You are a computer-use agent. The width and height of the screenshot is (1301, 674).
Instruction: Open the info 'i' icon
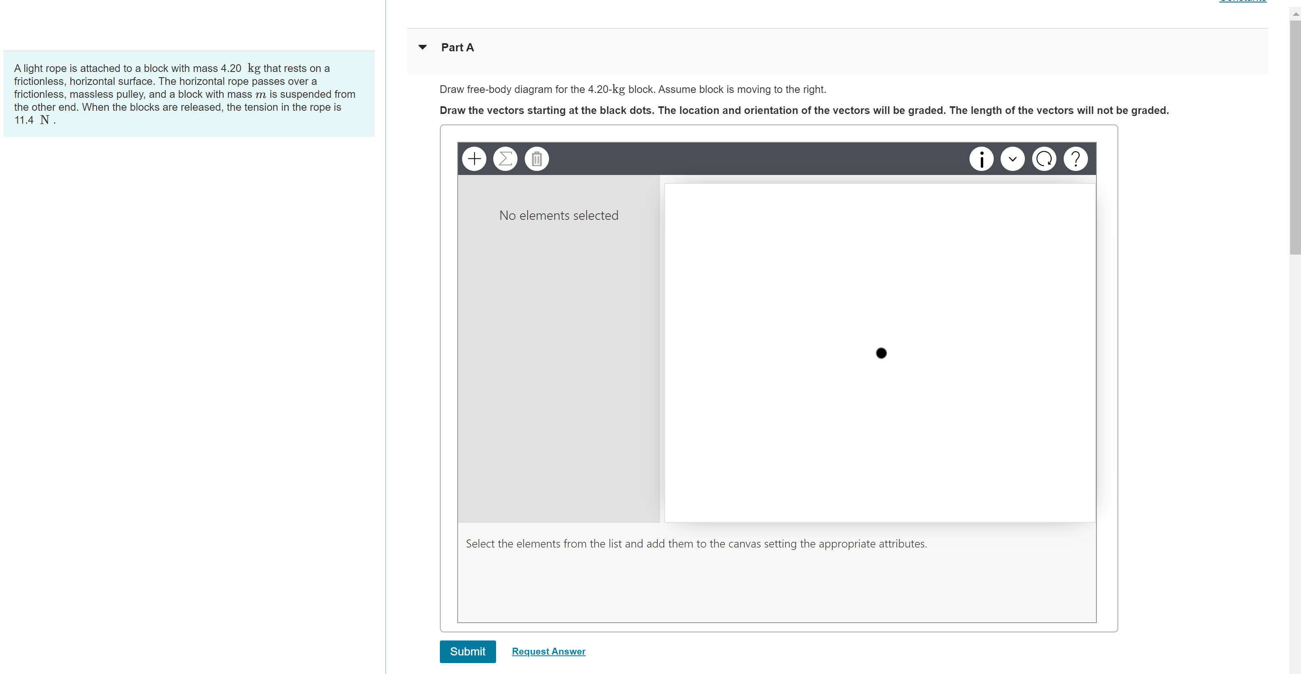tap(981, 159)
